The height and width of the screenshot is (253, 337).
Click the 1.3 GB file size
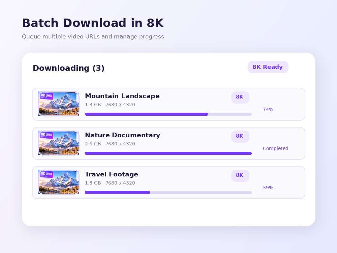(93, 105)
